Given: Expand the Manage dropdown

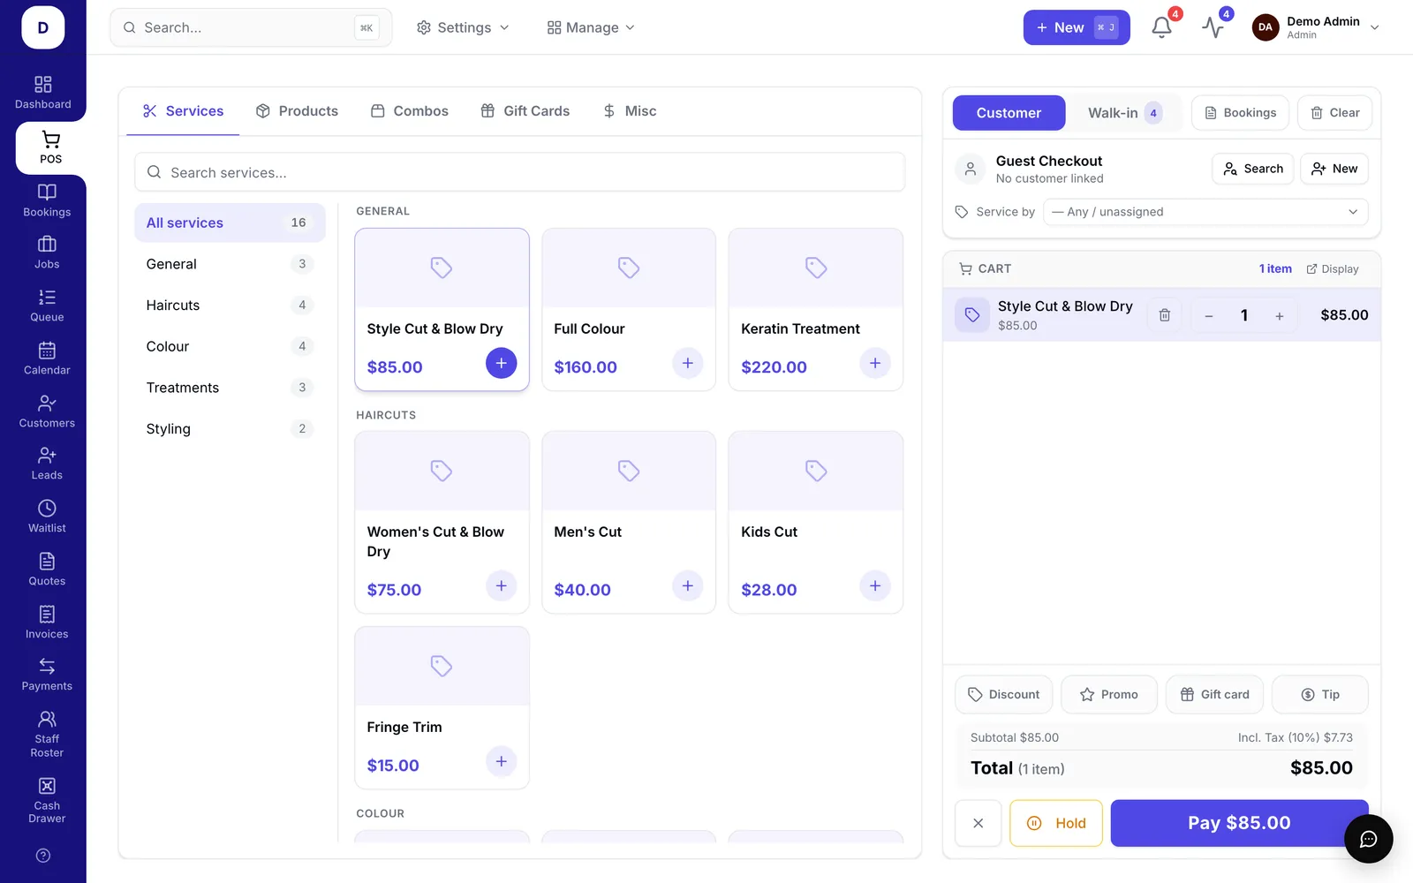Looking at the screenshot, I should pos(591,27).
